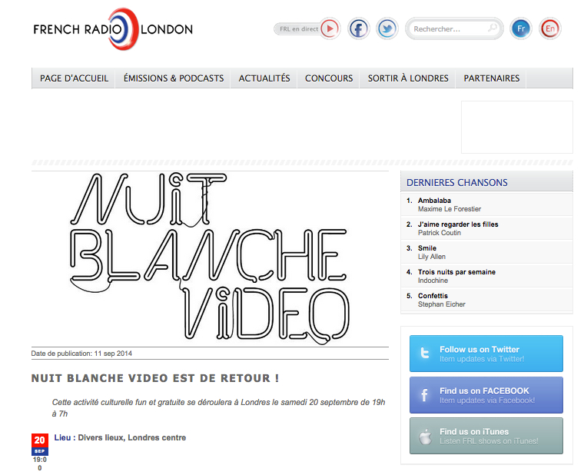
Task: Open the Twitter bird icon in header
Action: click(387, 28)
